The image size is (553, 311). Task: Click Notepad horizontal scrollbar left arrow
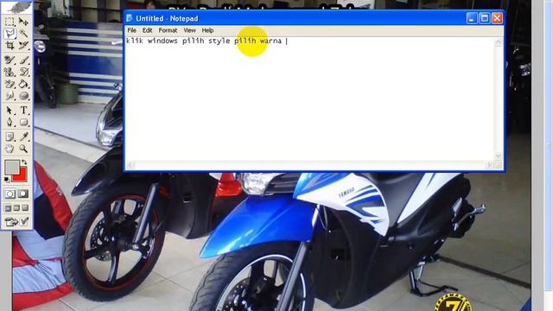130,165
